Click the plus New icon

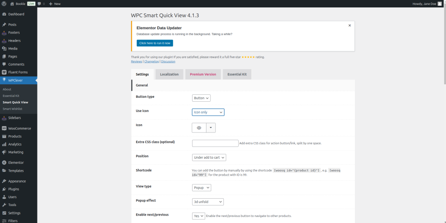click(x=51, y=3)
